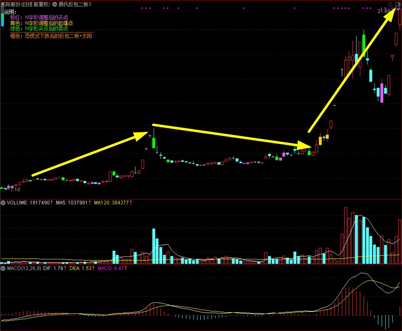
Task: Click the diamond marker icon at top right
Action: click(391, 4)
